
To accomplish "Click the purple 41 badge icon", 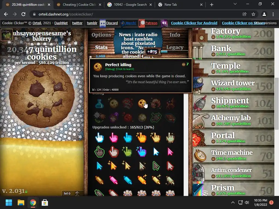I will (x=164, y=23).
